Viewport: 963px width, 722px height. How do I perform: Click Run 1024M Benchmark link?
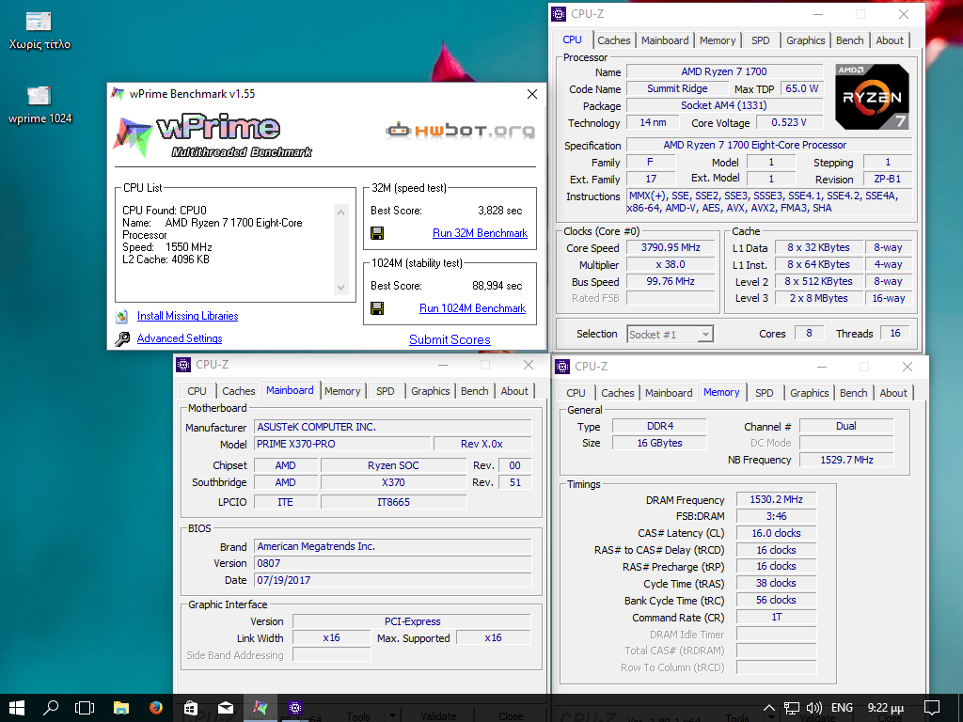tap(472, 308)
